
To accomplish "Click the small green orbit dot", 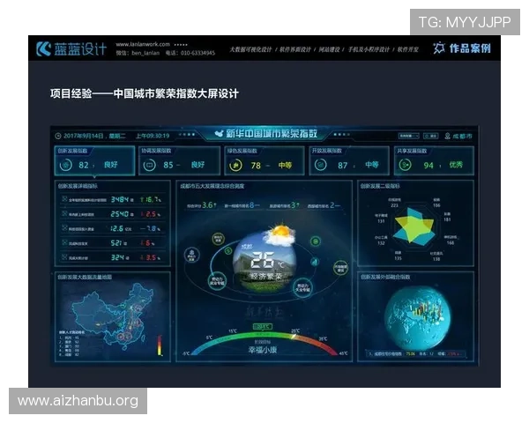I will 228,250.
